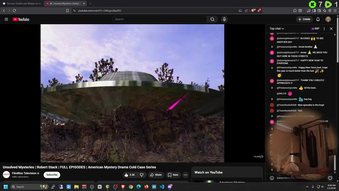Like the video with thumbs up

click(130, 175)
